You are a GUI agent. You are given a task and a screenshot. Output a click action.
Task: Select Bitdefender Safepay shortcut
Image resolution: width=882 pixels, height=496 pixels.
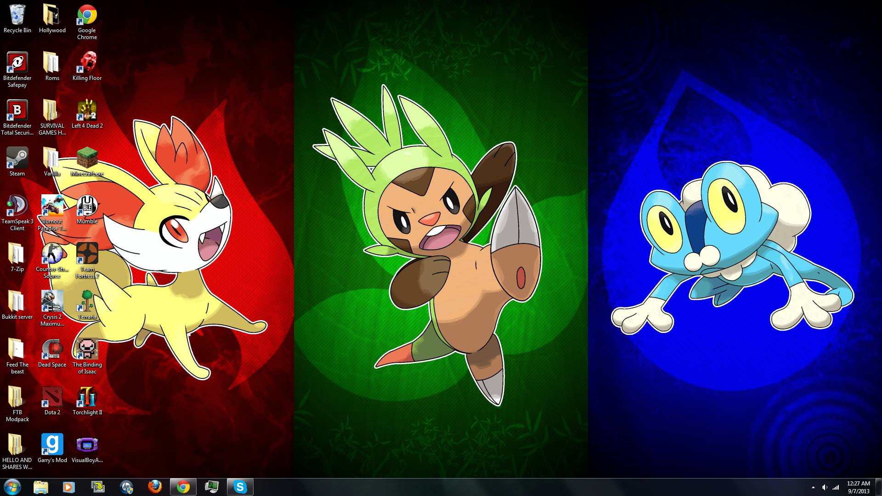click(x=17, y=70)
